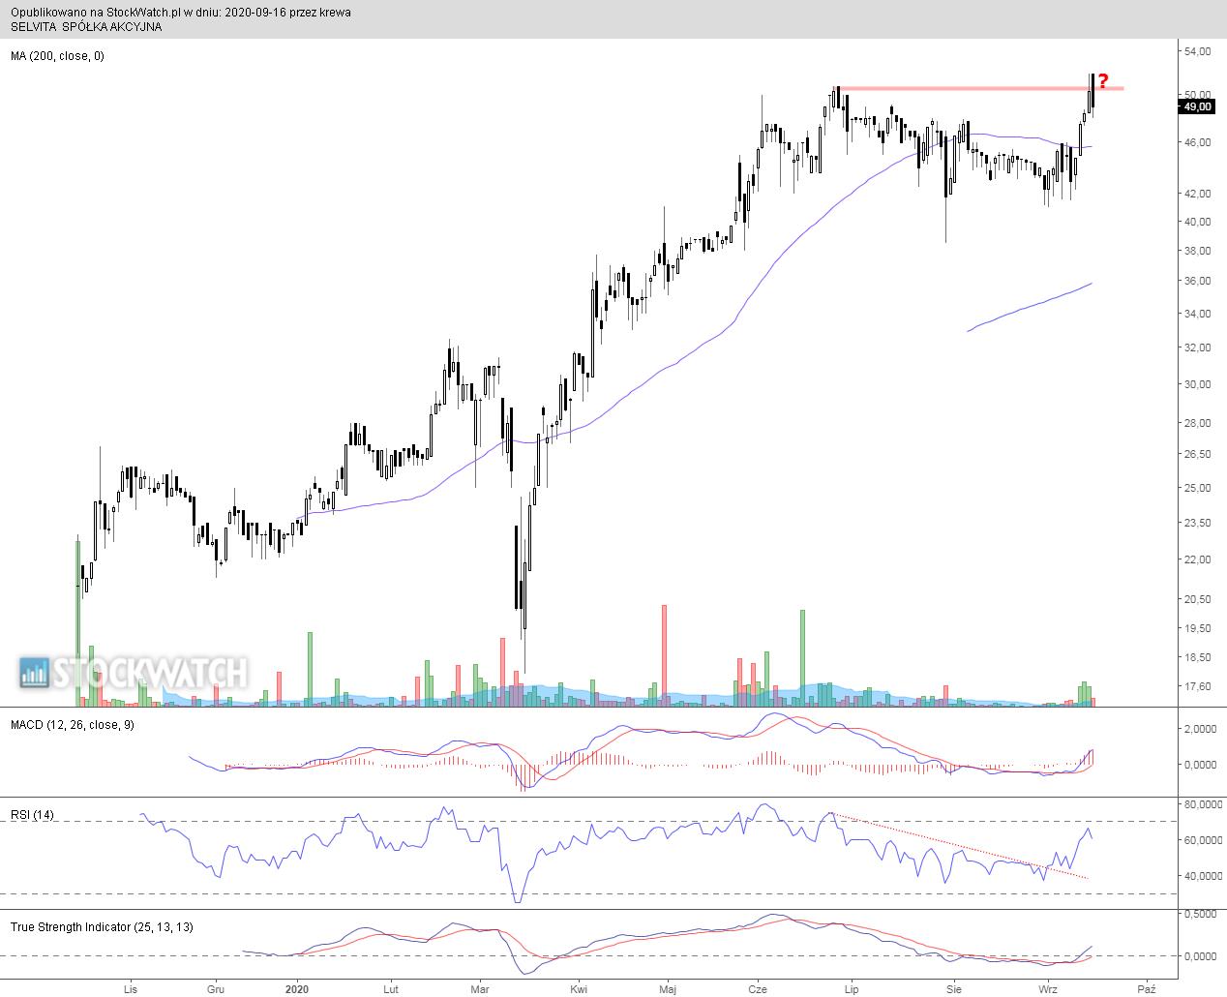1227x997 pixels.
Task: Click the 17,60 price axis label
Action: coord(1198,686)
